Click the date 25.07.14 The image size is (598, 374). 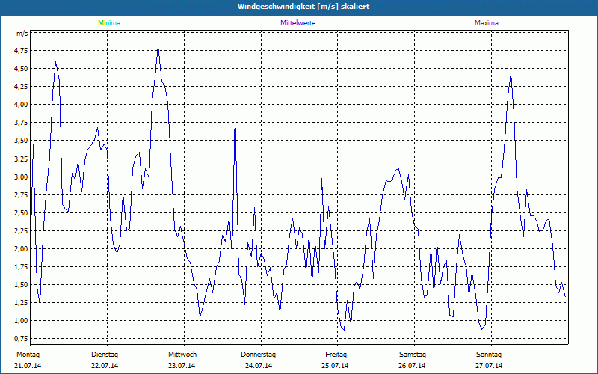tap(335, 366)
